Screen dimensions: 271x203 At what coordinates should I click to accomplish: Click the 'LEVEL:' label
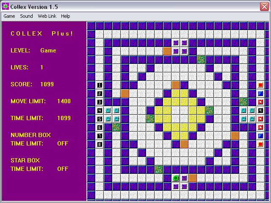[x=20, y=50]
